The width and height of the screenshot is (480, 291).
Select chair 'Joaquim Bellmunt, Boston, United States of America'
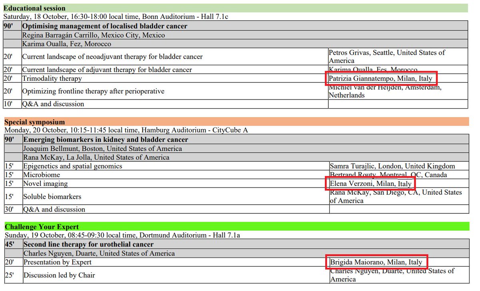click(x=103, y=148)
